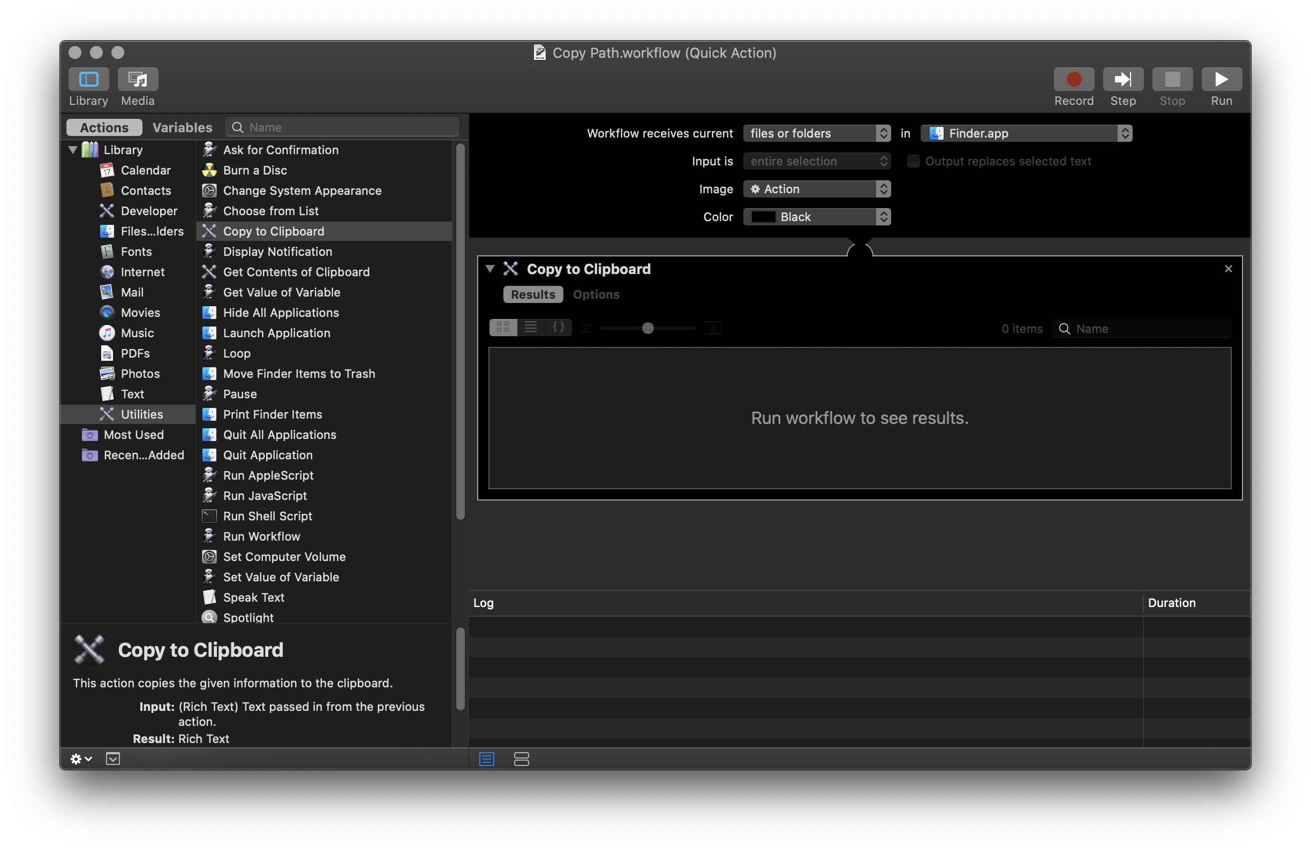Click the results Name search field

click(x=1141, y=329)
